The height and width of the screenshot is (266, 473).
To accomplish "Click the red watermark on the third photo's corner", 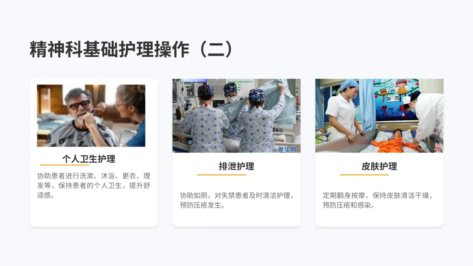I will (438, 147).
